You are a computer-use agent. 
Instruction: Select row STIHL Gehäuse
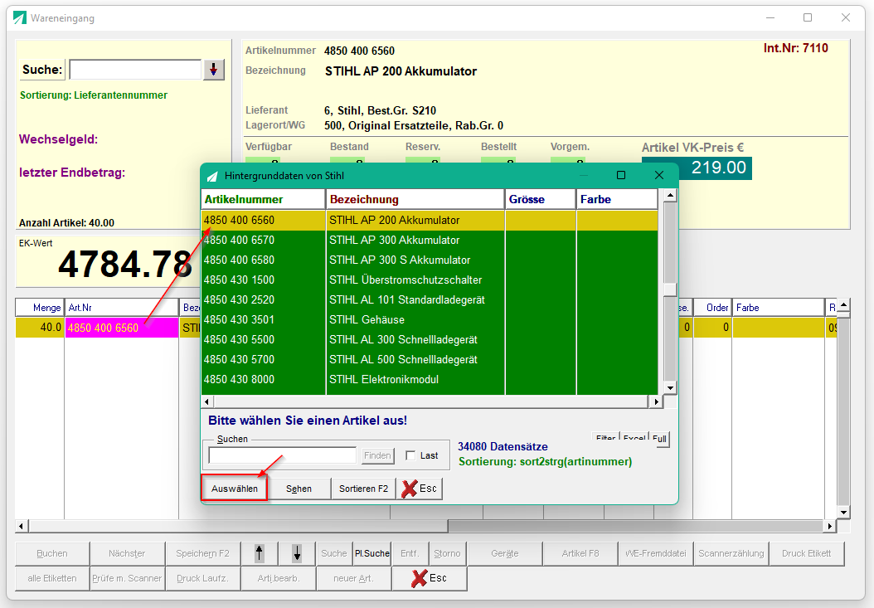click(x=430, y=319)
